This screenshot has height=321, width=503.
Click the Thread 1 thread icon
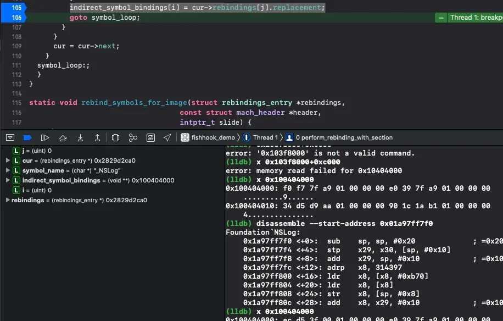247,138
